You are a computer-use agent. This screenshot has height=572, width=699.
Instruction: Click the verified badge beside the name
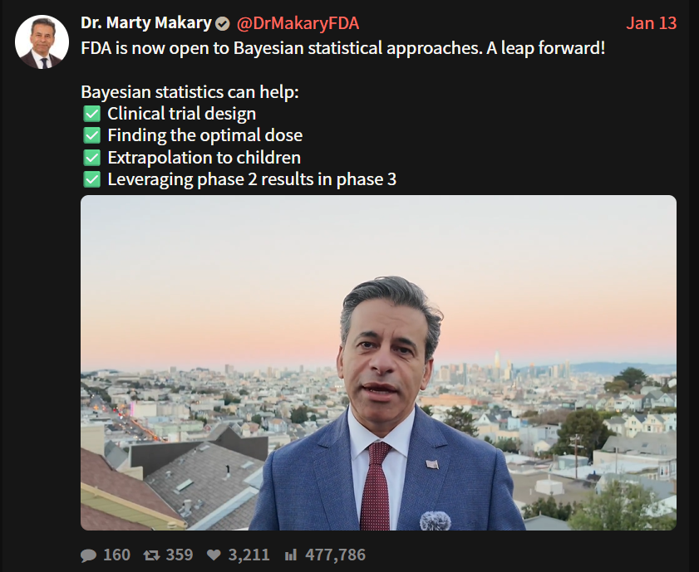(223, 23)
